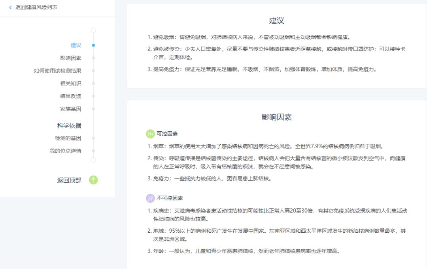Go back via 返回健康风险列表 link
The width and height of the screenshot is (427, 269).
pos(36,7)
